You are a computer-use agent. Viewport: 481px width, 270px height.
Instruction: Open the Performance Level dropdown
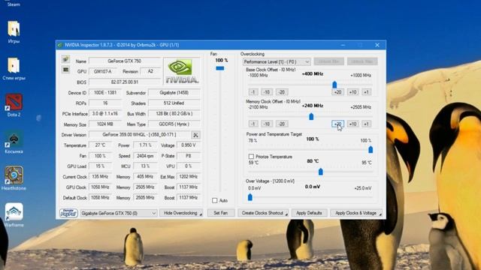[x=277, y=61]
